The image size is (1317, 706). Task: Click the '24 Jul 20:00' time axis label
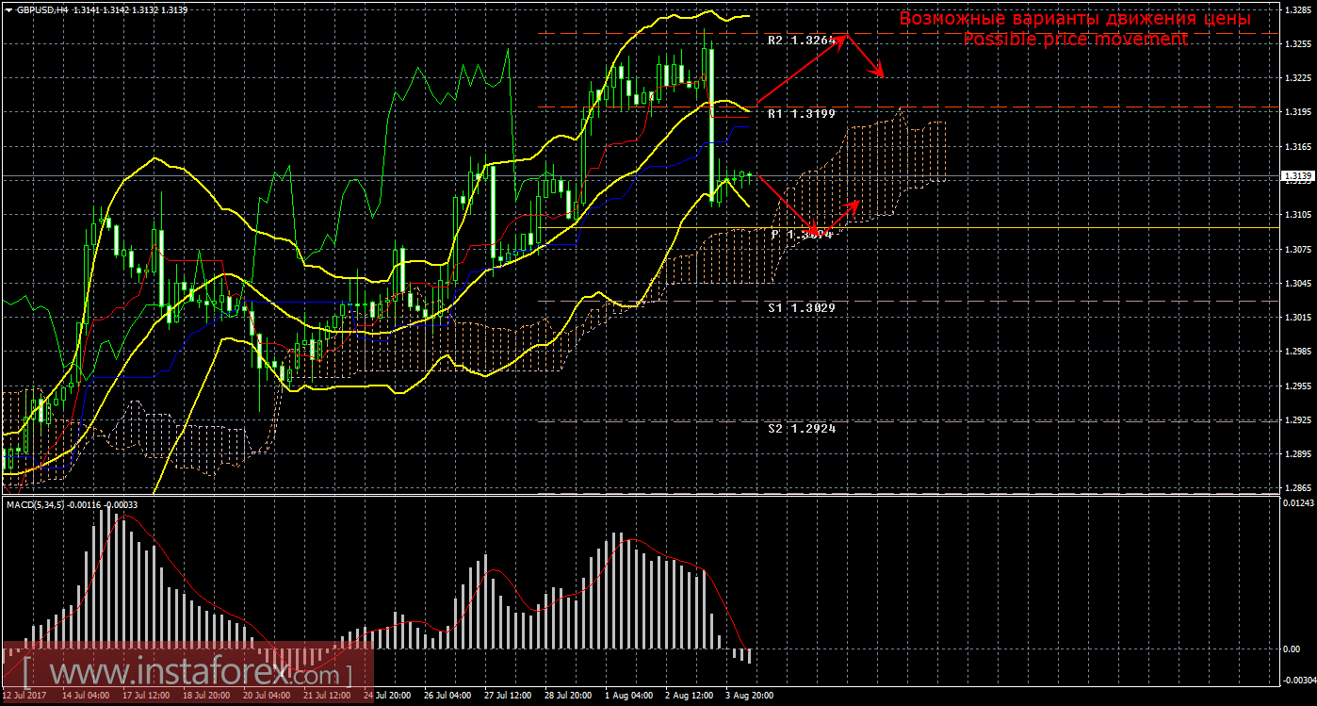click(387, 697)
